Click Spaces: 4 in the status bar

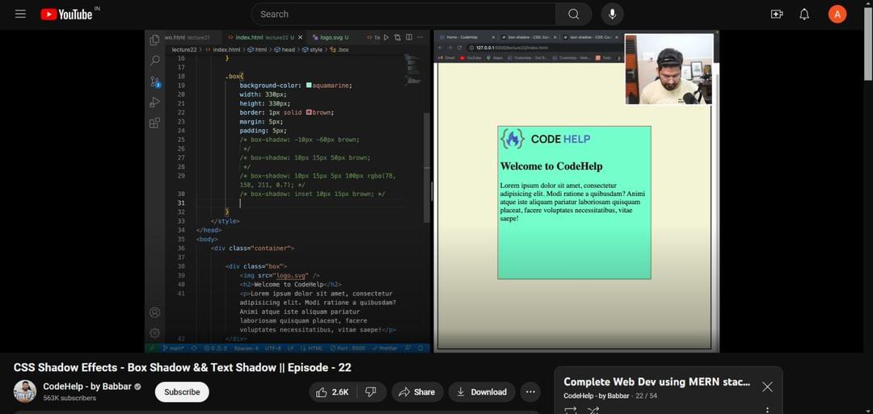(246, 348)
